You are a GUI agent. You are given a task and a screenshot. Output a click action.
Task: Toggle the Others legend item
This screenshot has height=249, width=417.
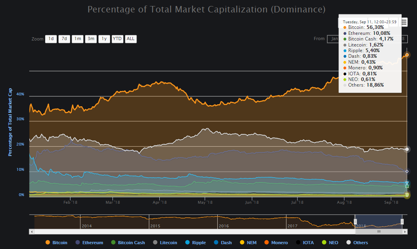357,243
